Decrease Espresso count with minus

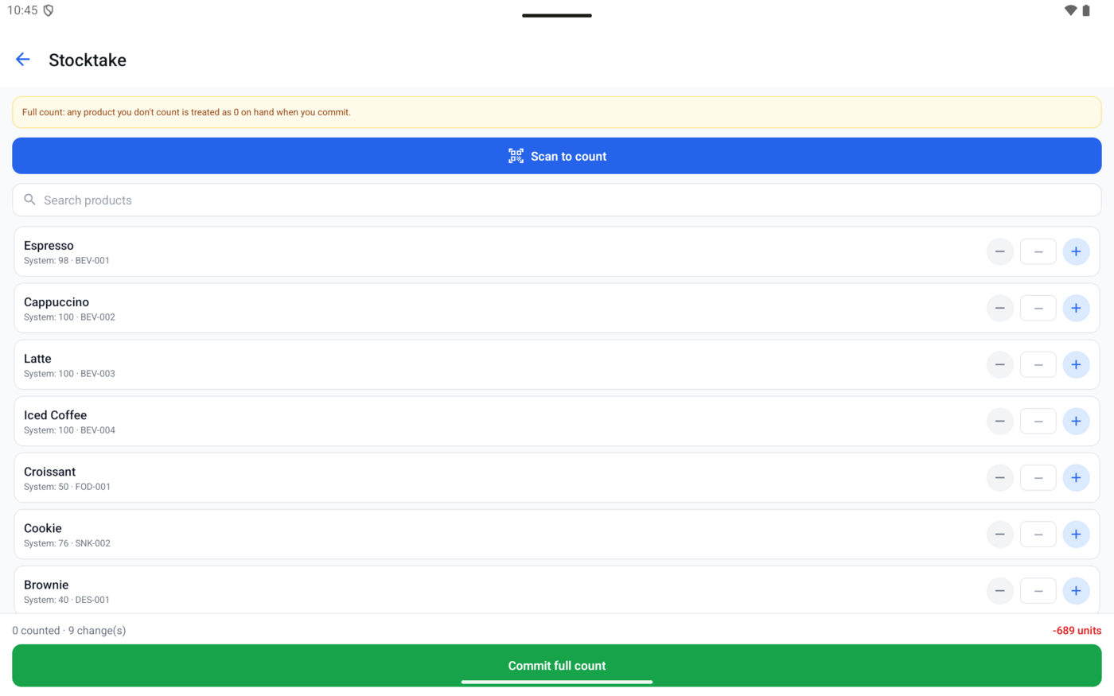[x=999, y=251]
